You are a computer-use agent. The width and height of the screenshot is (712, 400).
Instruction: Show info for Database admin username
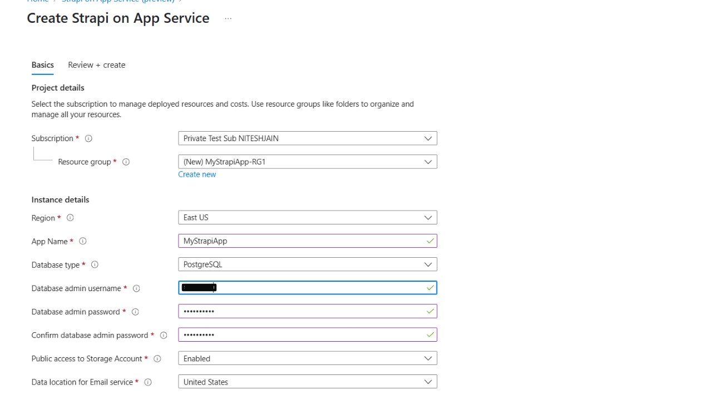click(x=136, y=288)
